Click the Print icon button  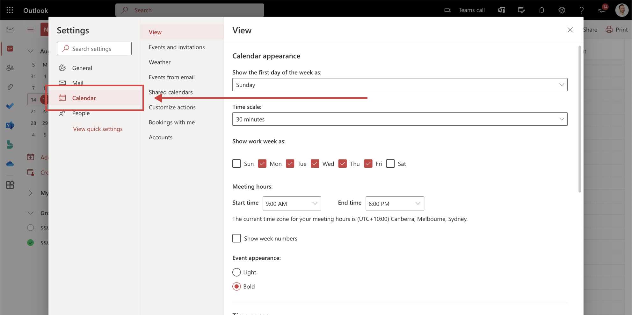[x=609, y=30]
